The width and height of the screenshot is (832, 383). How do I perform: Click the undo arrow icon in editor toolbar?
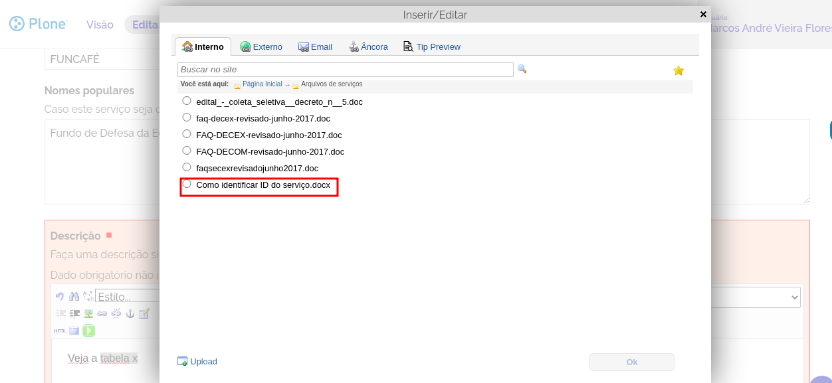tap(60, 296)
